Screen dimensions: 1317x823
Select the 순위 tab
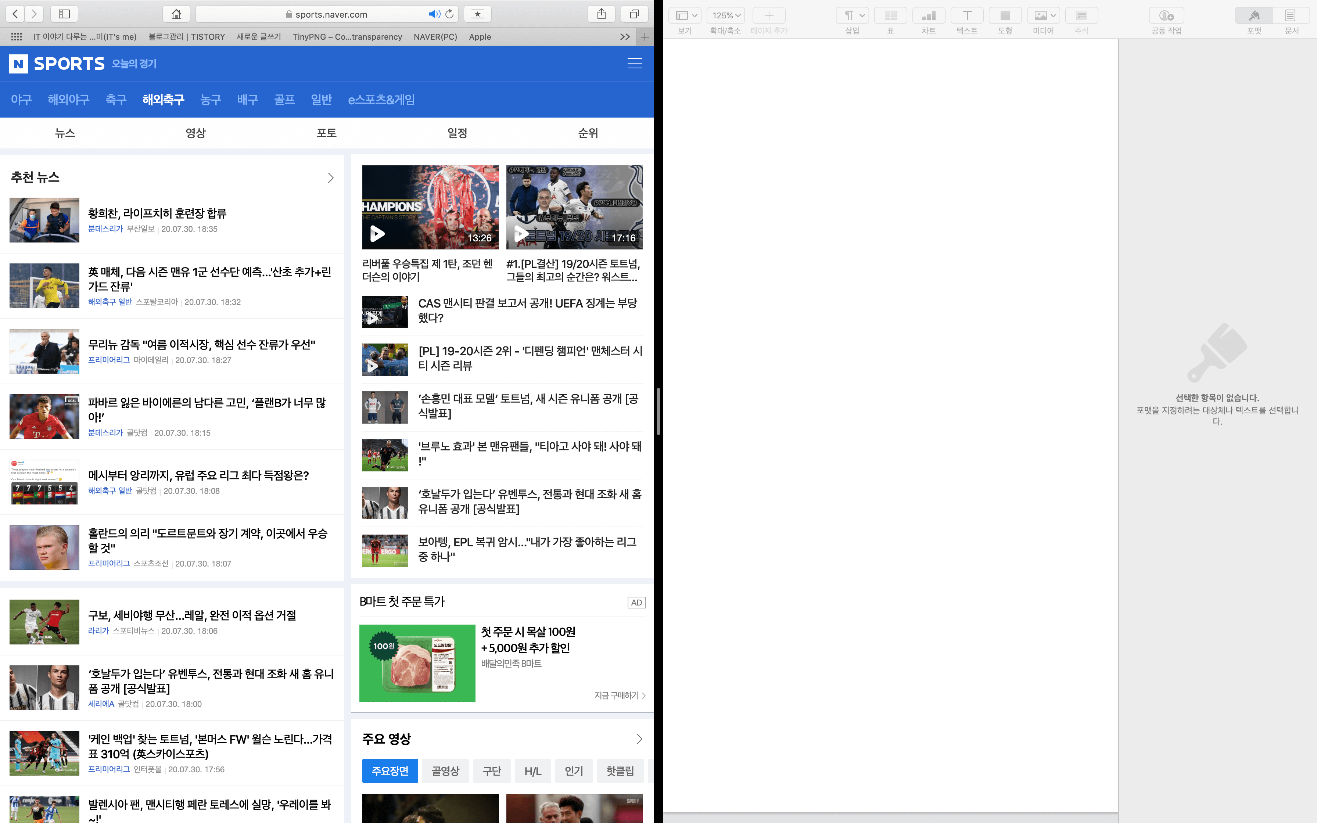tap(588, 133)
